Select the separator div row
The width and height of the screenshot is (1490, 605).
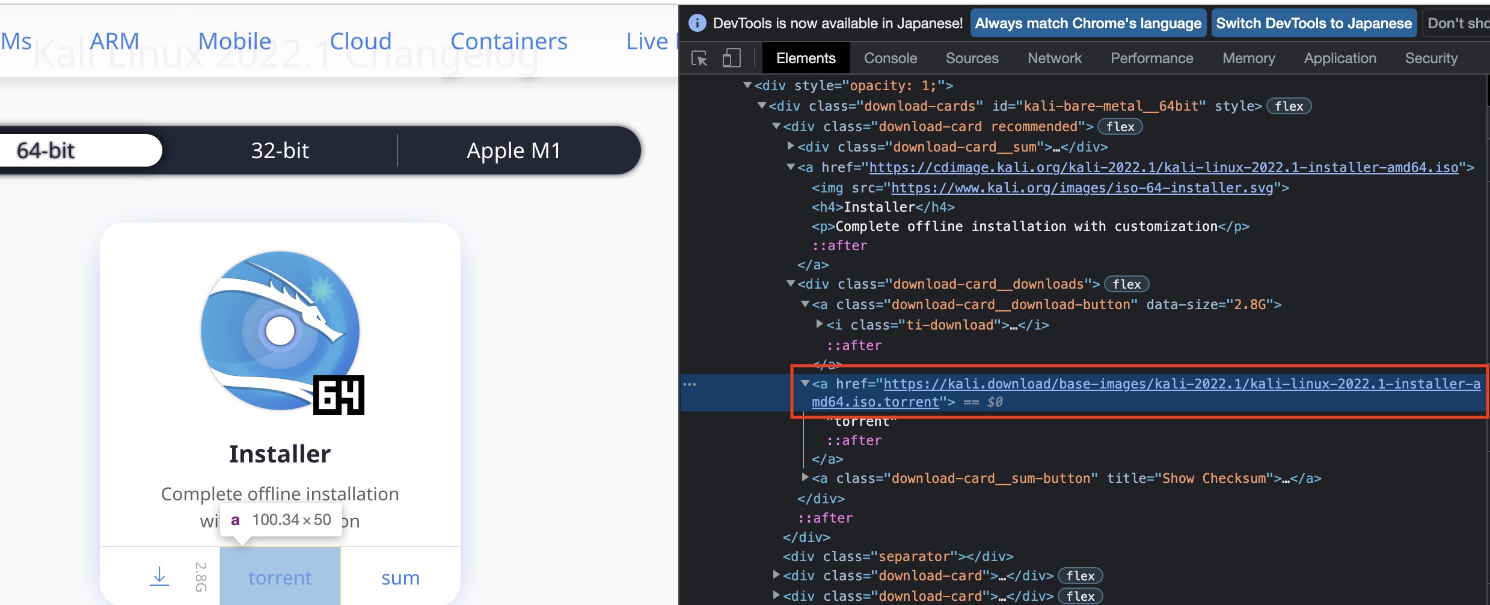click(898, 557)
